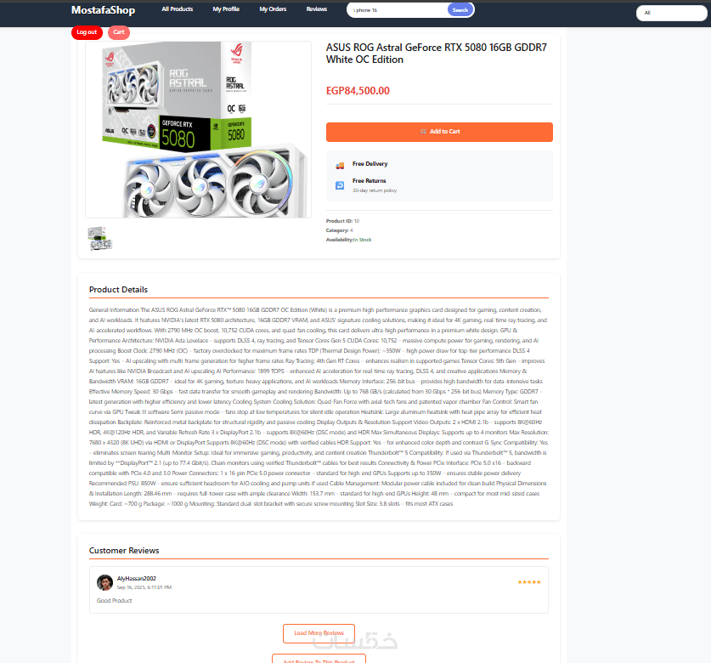Focus the search input field

tap(398, 10)
